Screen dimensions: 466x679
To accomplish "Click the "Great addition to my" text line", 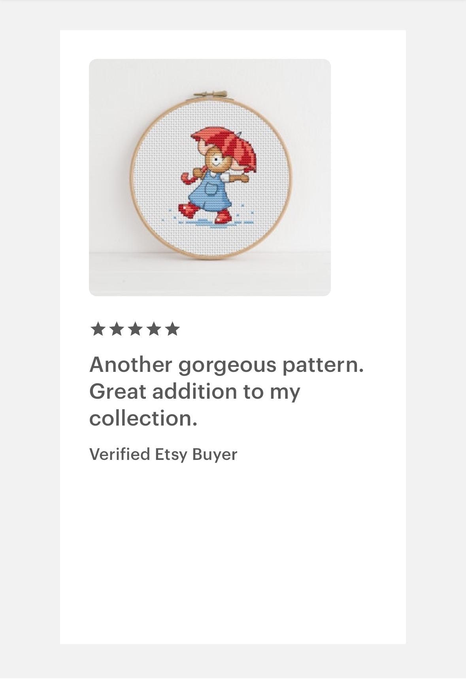I will pos(195,392).
